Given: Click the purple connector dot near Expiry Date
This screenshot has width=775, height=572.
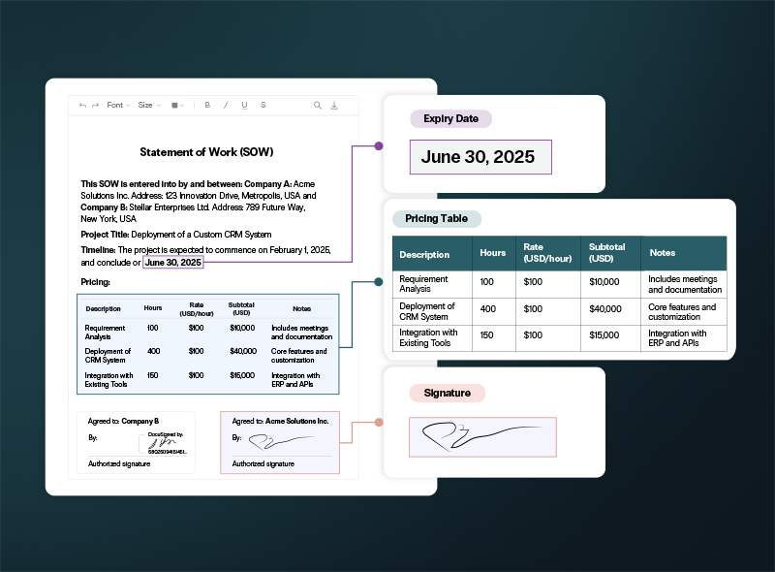Looking at the screenshot, I should click(377, 145).
